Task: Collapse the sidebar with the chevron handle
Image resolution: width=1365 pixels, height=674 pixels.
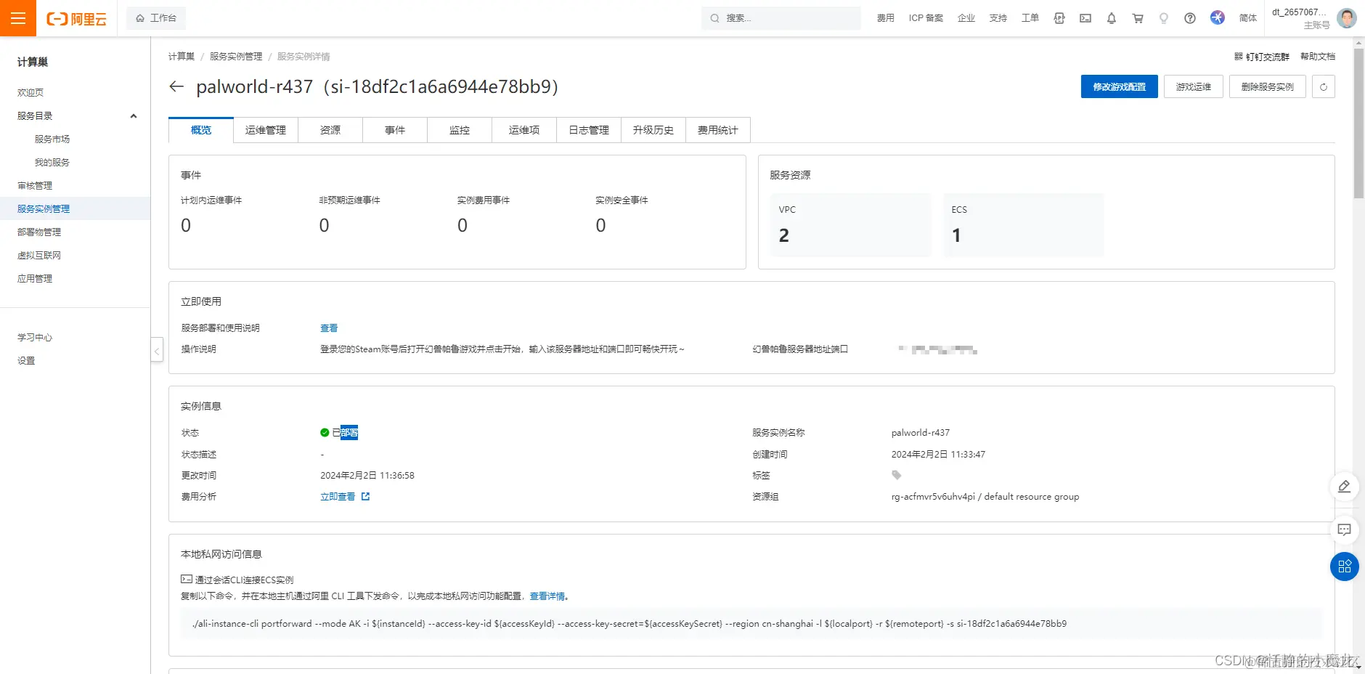Action: pos(157,350)
